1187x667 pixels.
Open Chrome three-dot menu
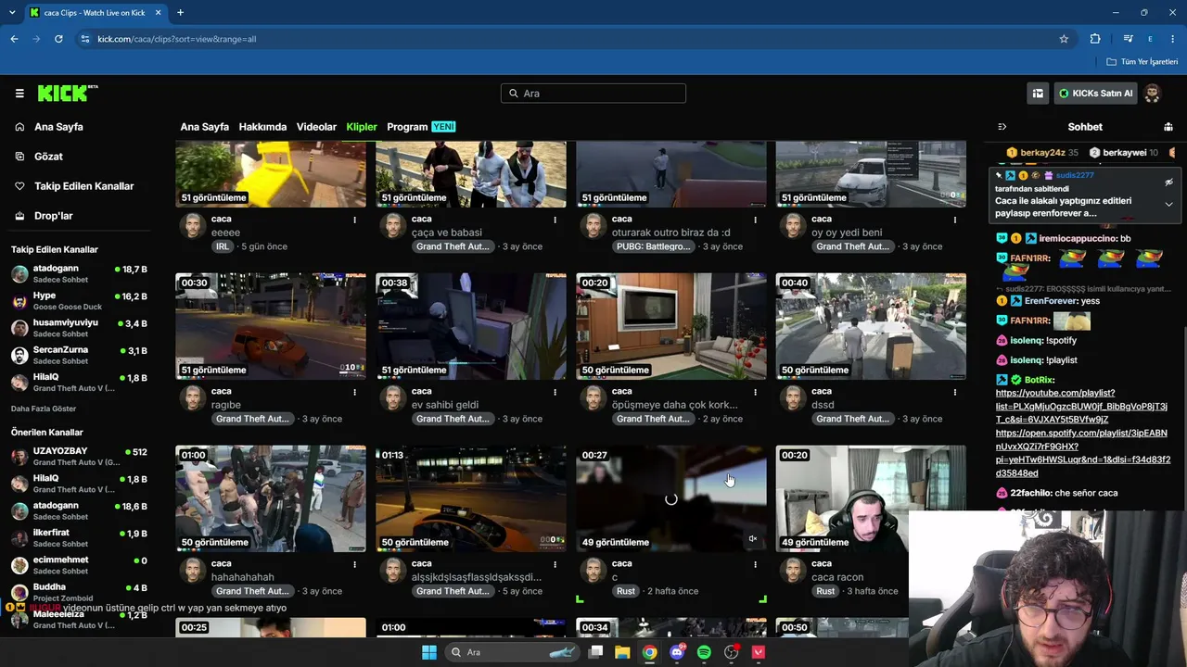[x=1172, y=39]
